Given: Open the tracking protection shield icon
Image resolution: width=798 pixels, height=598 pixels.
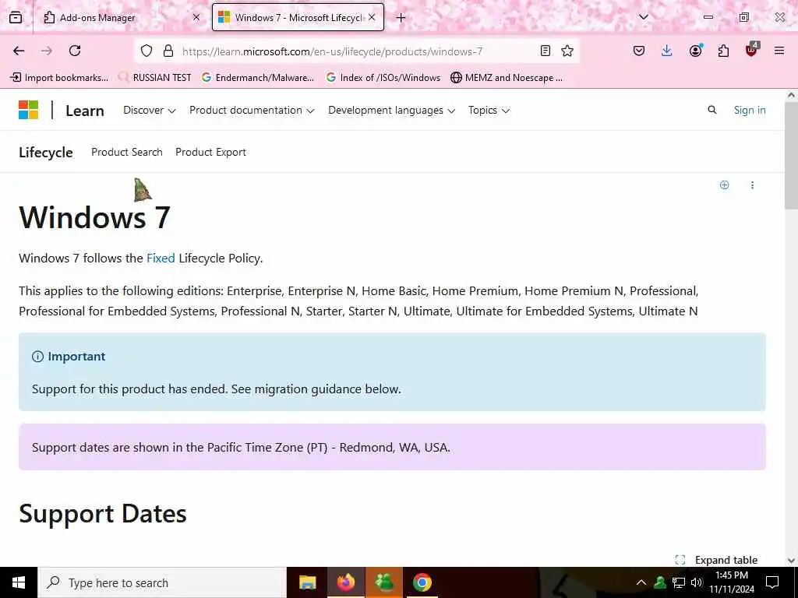Looking at the screenshot, I should pyautogui.click(x=147, y=51).
